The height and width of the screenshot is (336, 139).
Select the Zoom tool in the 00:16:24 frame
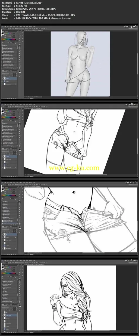click(20, 303)
